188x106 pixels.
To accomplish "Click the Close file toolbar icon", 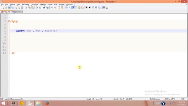I will pyautogui.click(x=16, y=8).
